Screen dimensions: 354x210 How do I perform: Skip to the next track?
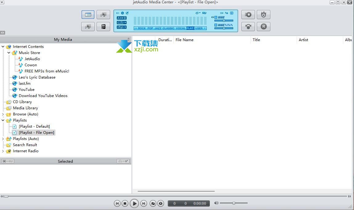(144, 204)
